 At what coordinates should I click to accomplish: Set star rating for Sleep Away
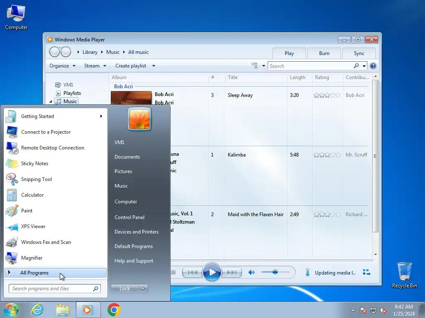click(x=327, y=95)
